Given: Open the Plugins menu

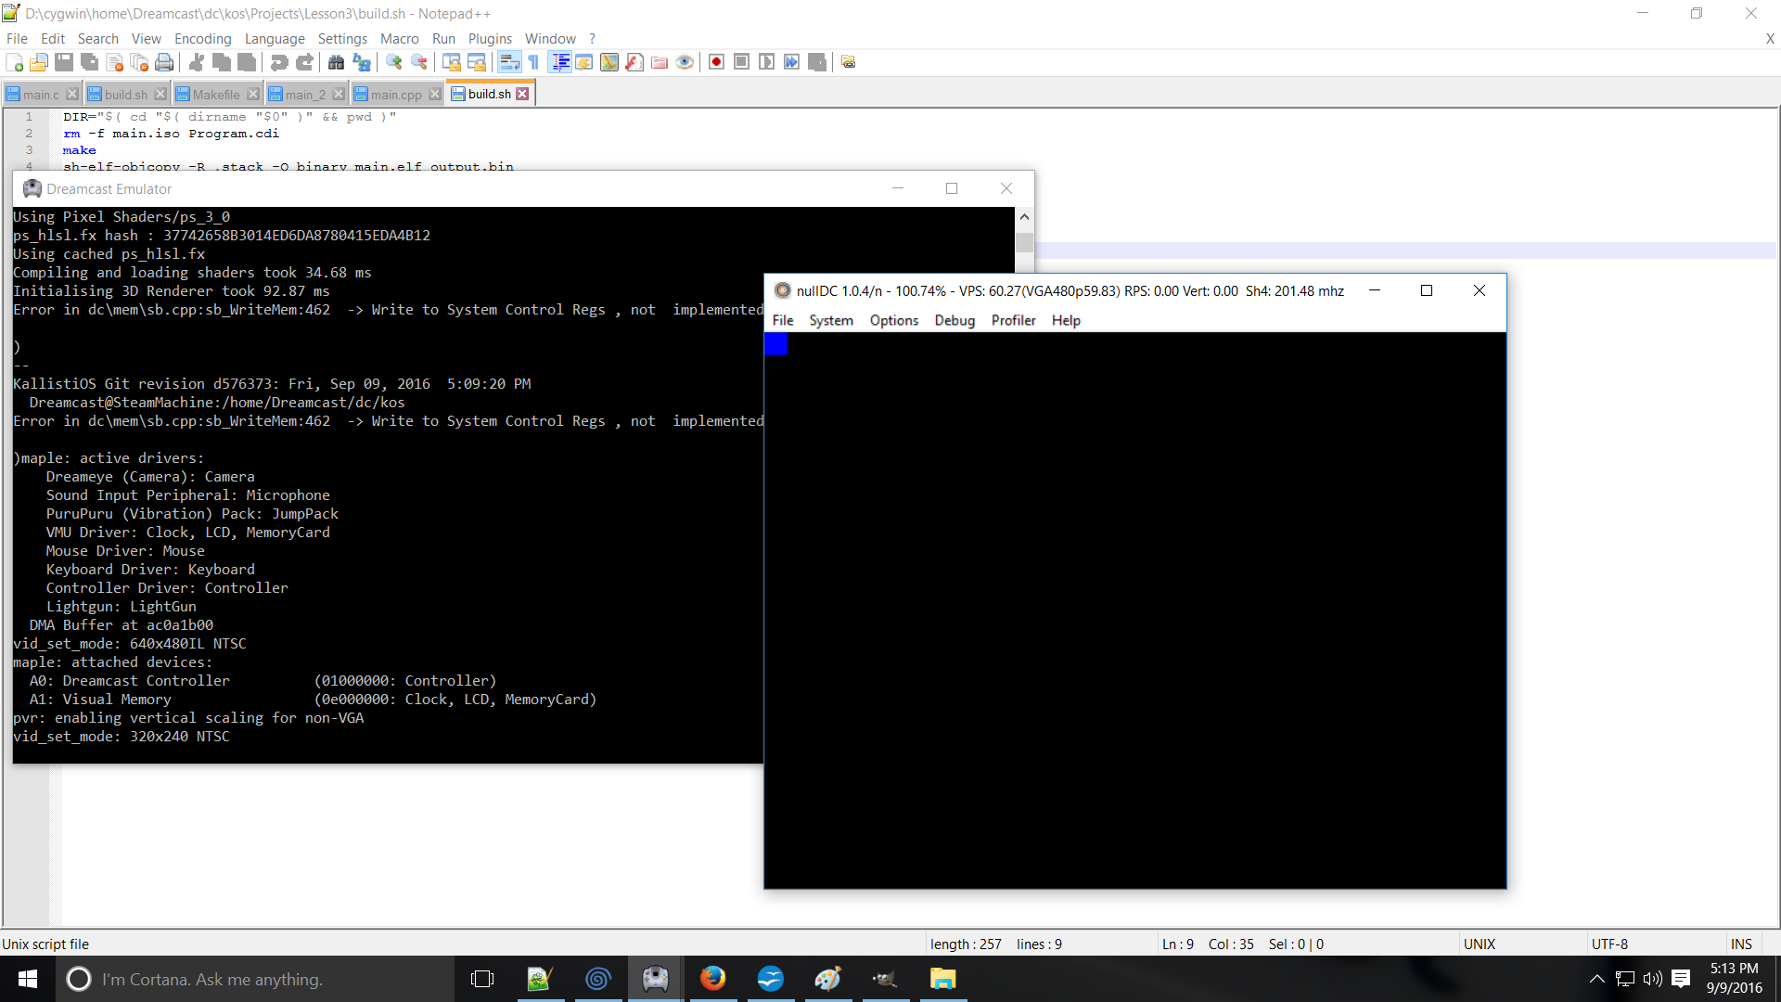Looking at the screenshot, I should pyautogui.click(x=490, y=39).
